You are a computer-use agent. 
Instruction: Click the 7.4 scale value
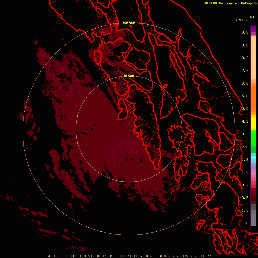click(x=245, y=71)
